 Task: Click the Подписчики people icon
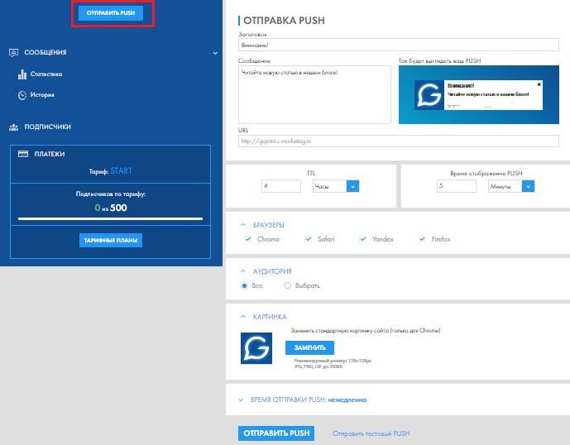(13, 127)
